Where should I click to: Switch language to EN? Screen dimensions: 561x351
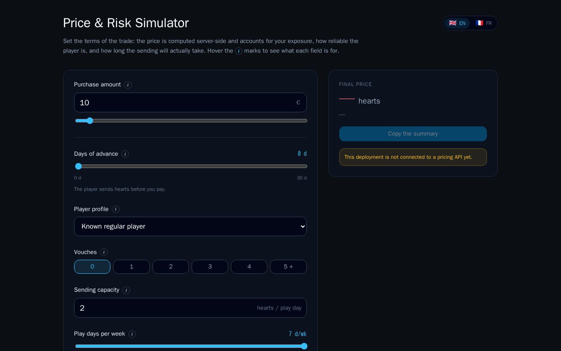coord(457,23)
